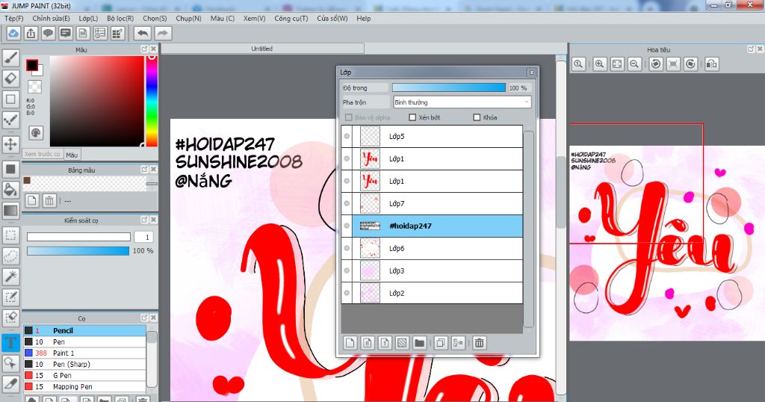The height and width of the screenshot is (402, 765).
Task: Fit canvas to window in navigator
Action: pos(617,64)
